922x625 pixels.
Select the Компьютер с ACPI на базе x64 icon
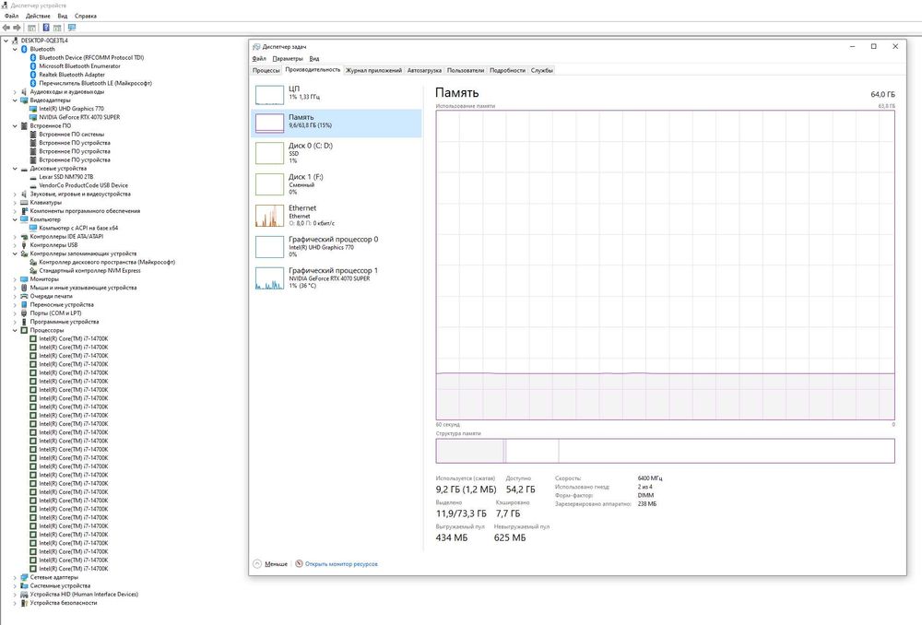click(x=33, y=228)
